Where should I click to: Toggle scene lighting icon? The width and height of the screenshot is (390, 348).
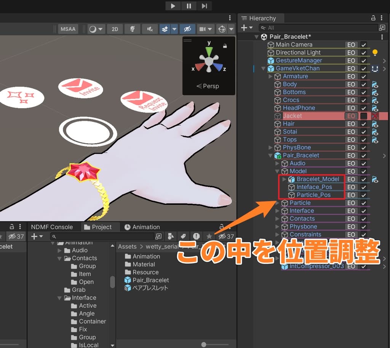coord(132,29)
